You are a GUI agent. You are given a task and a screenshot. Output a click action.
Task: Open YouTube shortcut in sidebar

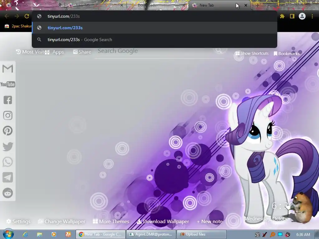pos(8,84)
